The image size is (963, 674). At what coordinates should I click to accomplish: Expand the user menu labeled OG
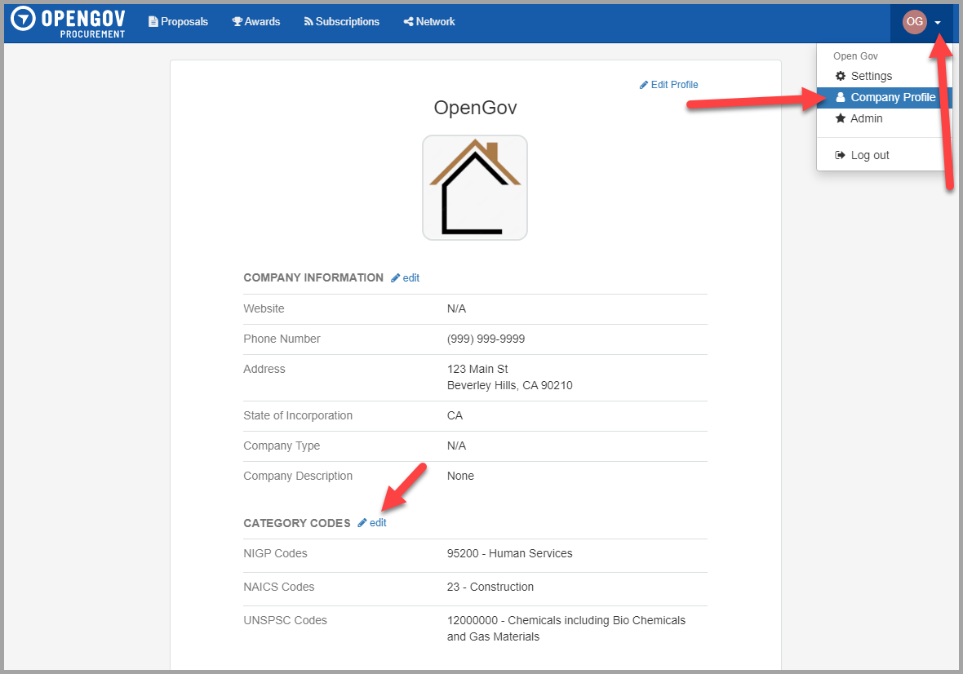point(914,22)
